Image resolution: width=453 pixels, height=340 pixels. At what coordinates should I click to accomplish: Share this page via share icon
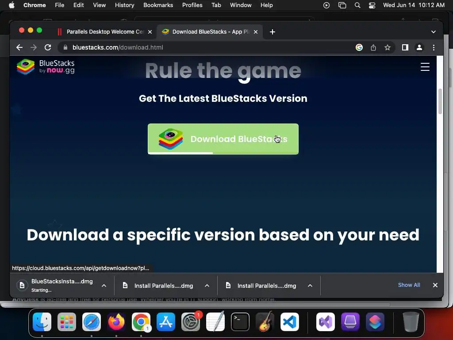[373, 47]
